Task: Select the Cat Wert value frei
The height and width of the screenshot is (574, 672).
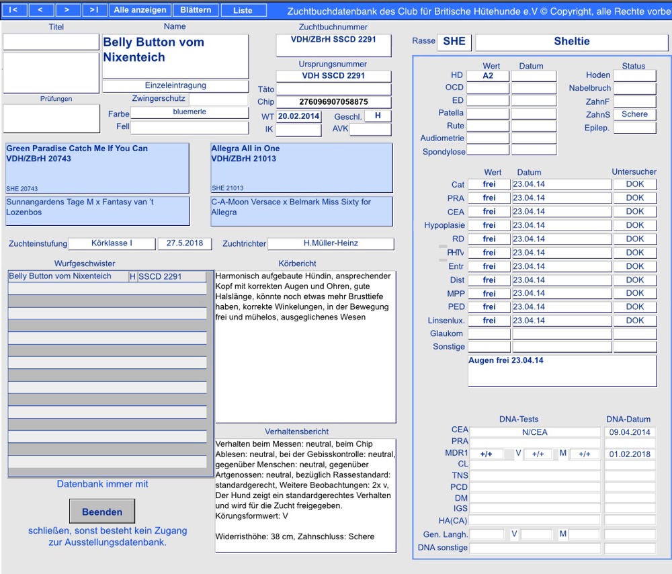Action: click(x=489, y=184)
